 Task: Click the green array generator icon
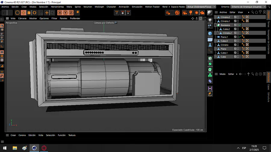pos(210,64)
